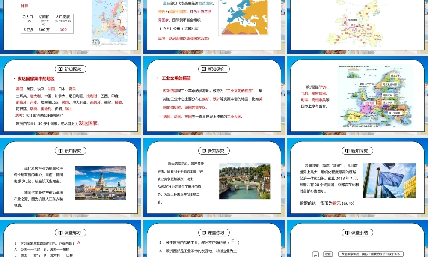Select the 新知探究 badge on the 工业文明 slide
Image resolution: width=428 pixels, height=257 pixels.
click(214, 69)
